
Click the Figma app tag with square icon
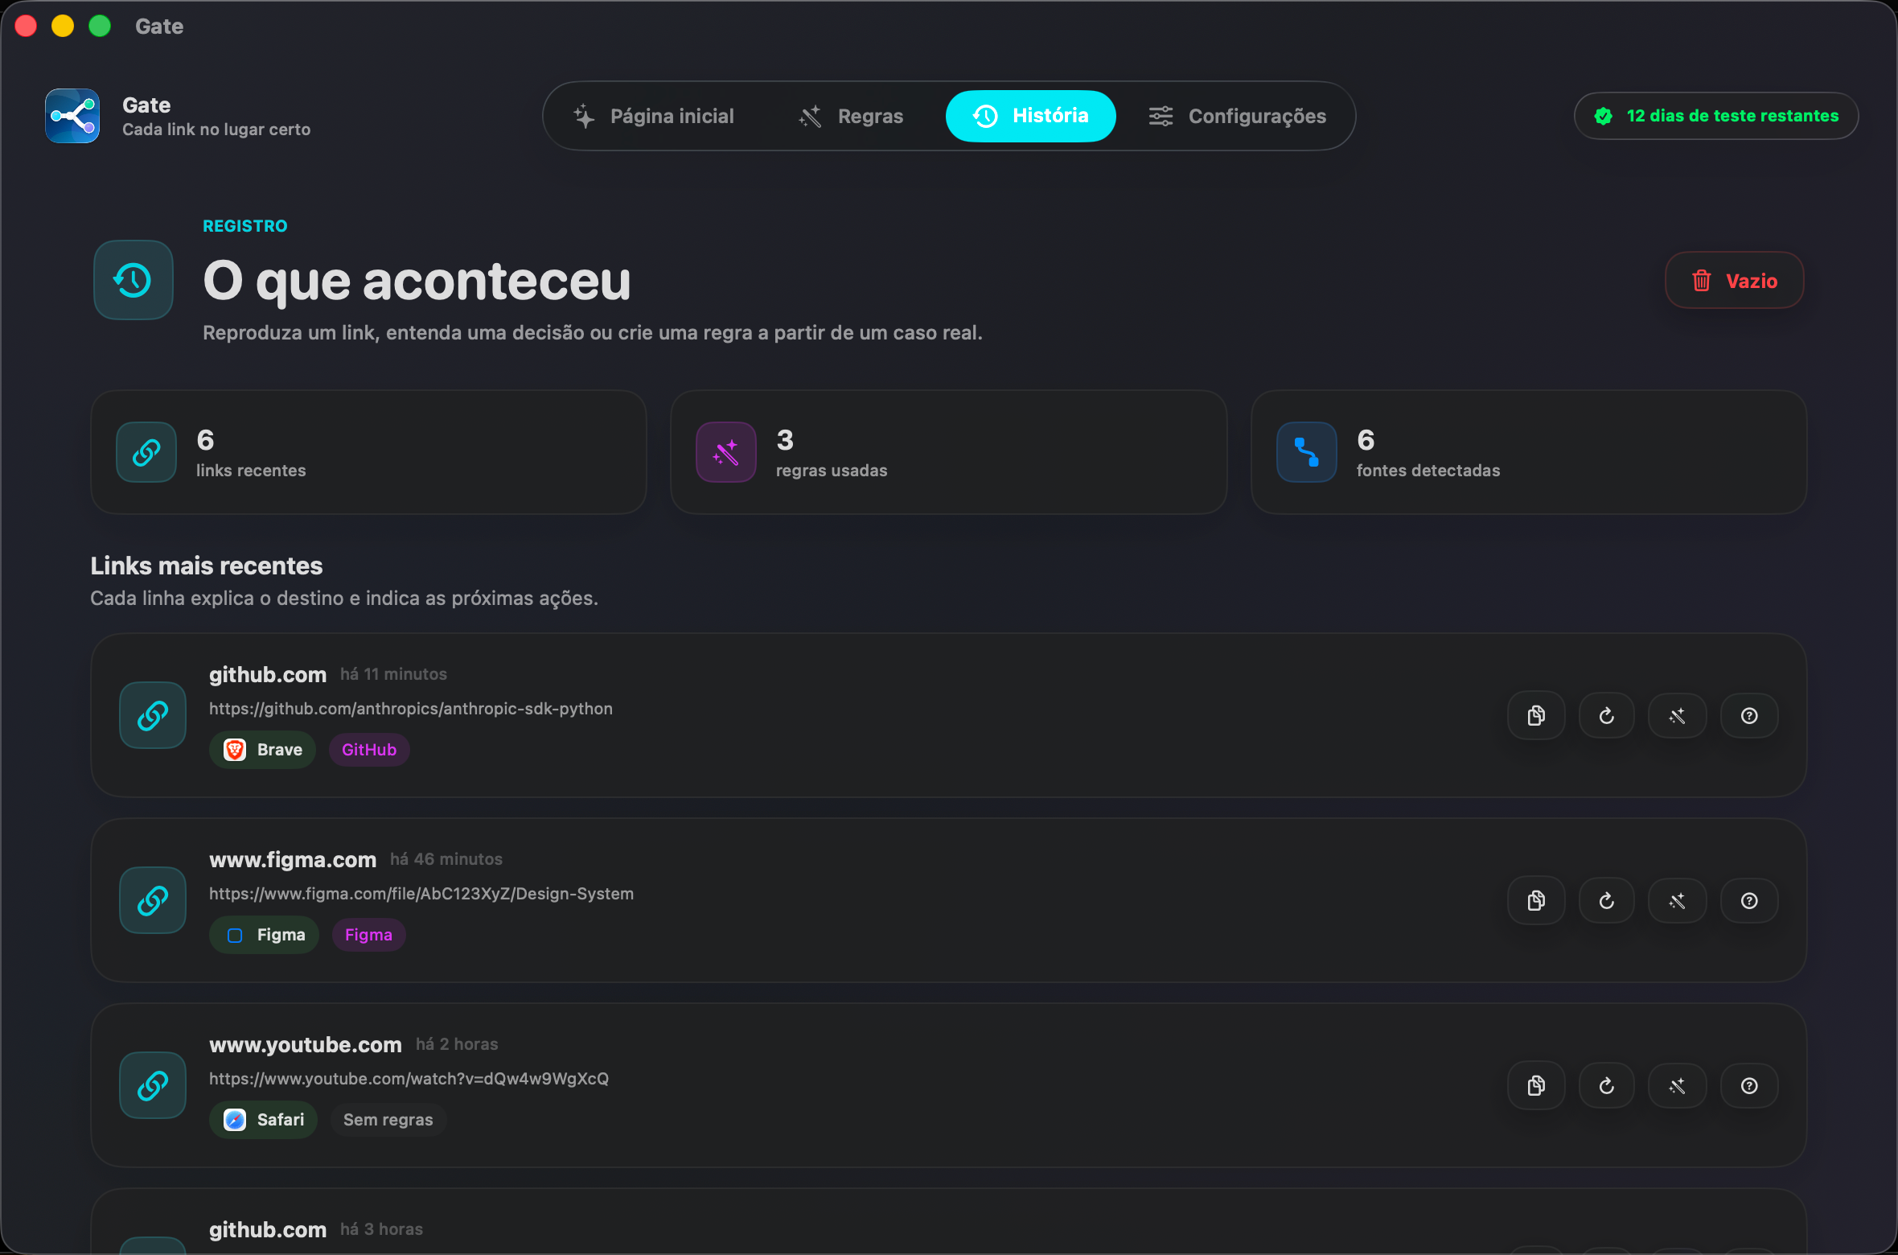click(x=265, y=935)
